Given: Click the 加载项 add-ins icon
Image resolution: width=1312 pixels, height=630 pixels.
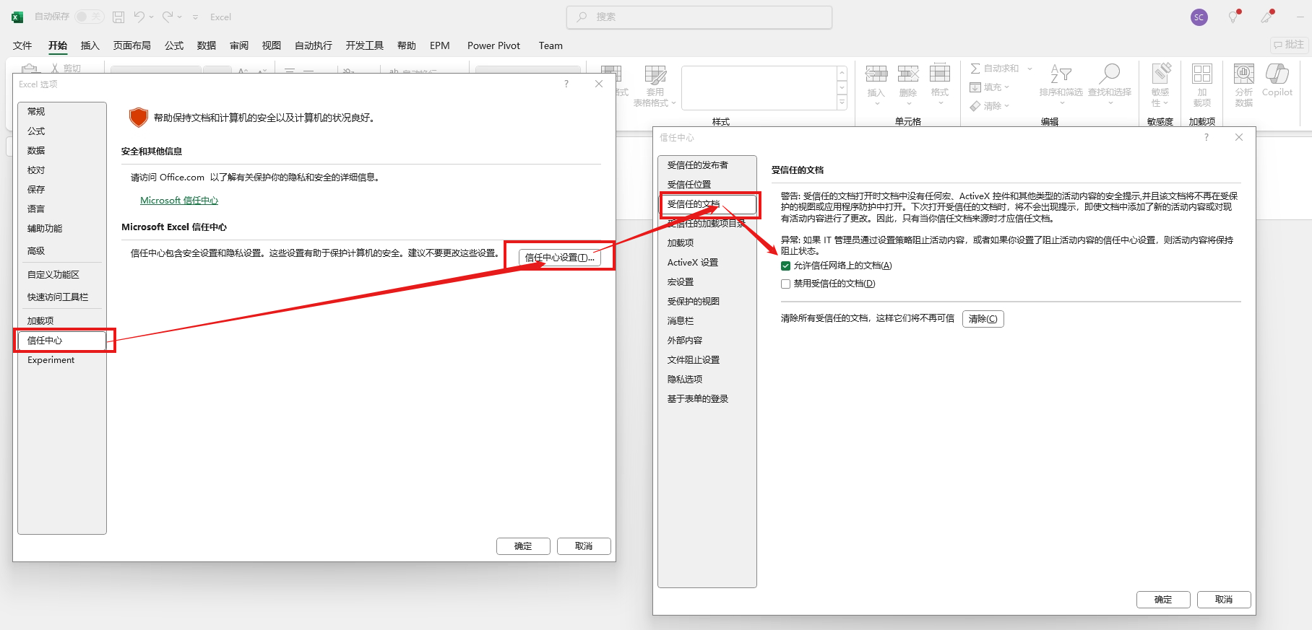Looking at the screenshot, I should click(1202, 74).
